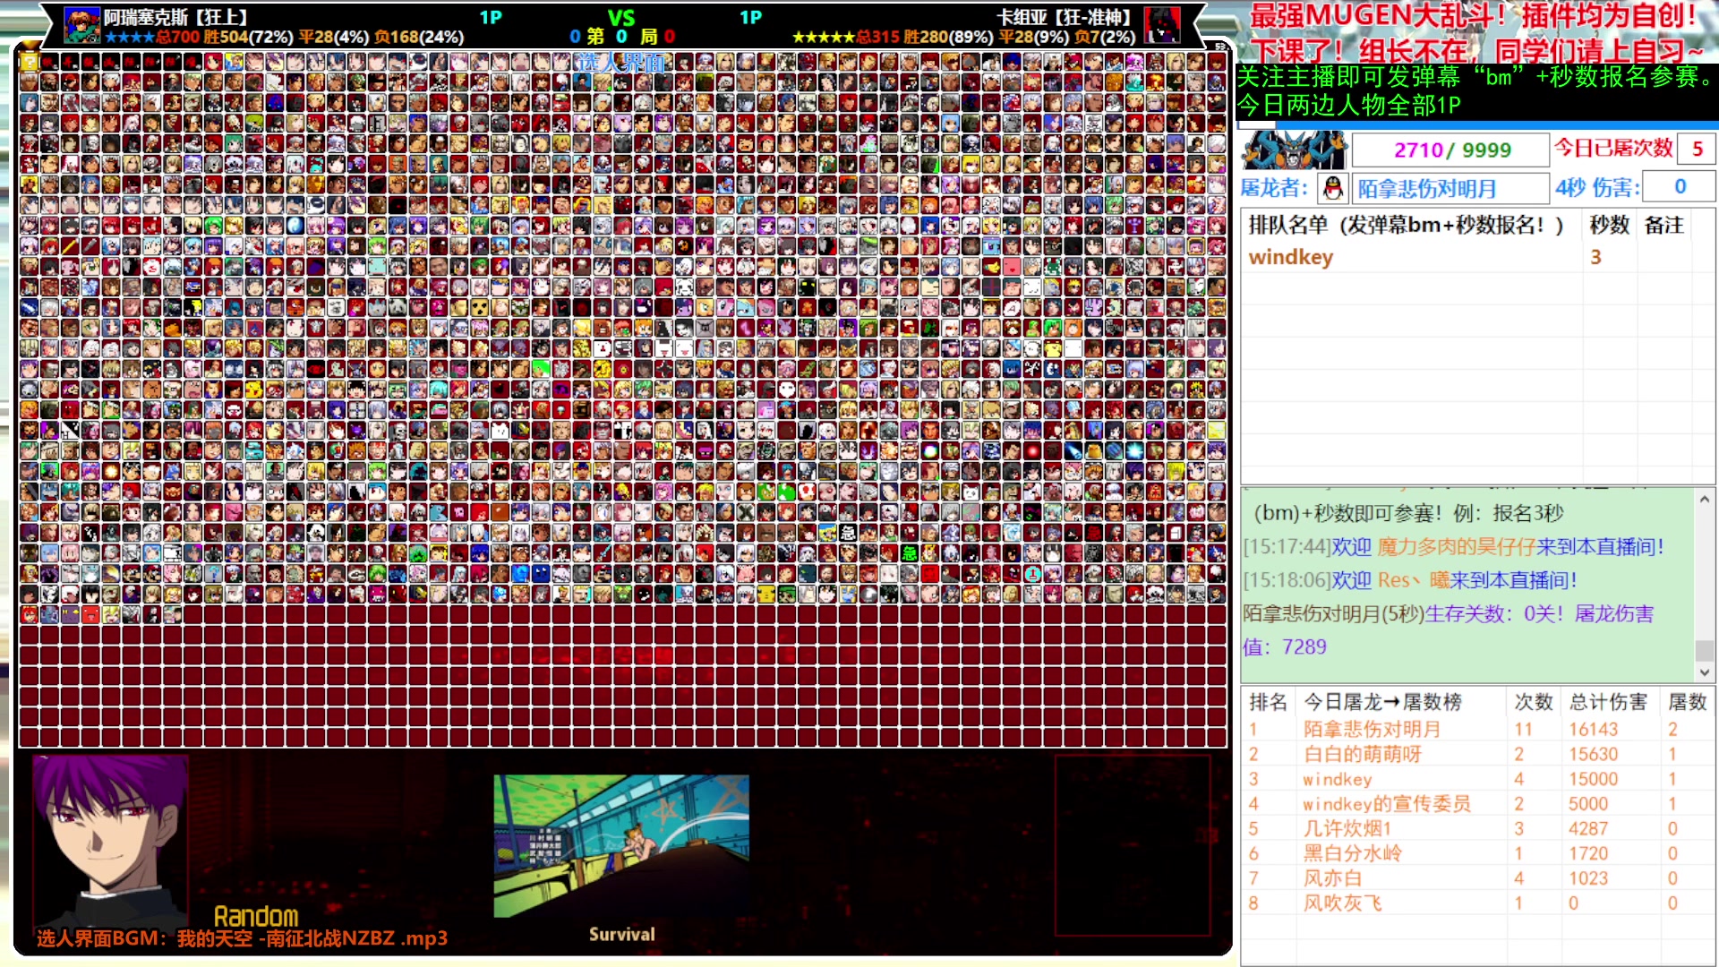Click the 2710/9999 boss HP field
1719x967 pixels.
tap(1450, 150)
